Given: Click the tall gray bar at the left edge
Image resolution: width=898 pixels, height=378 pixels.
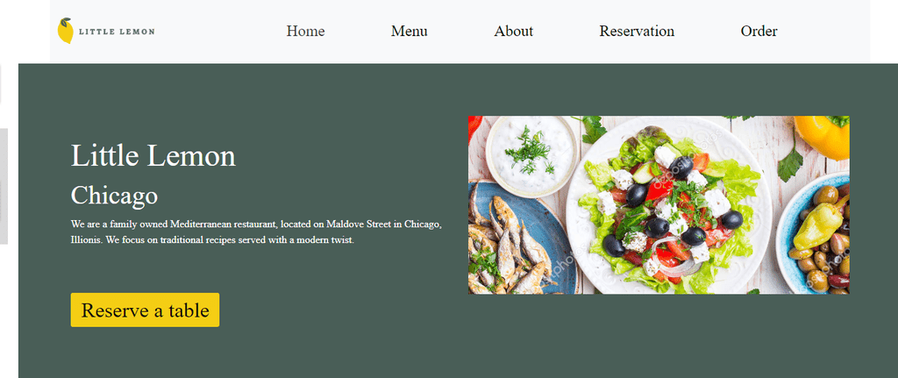Looking at the screenshot, I should [x=4, y=187].
